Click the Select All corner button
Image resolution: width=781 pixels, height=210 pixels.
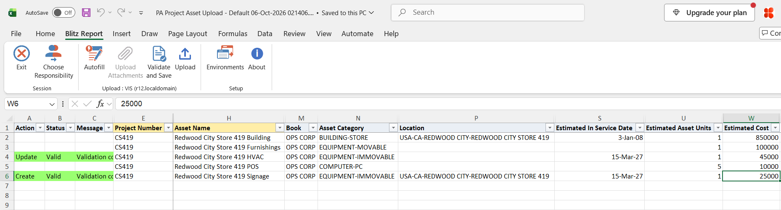[x=7, y=118]
